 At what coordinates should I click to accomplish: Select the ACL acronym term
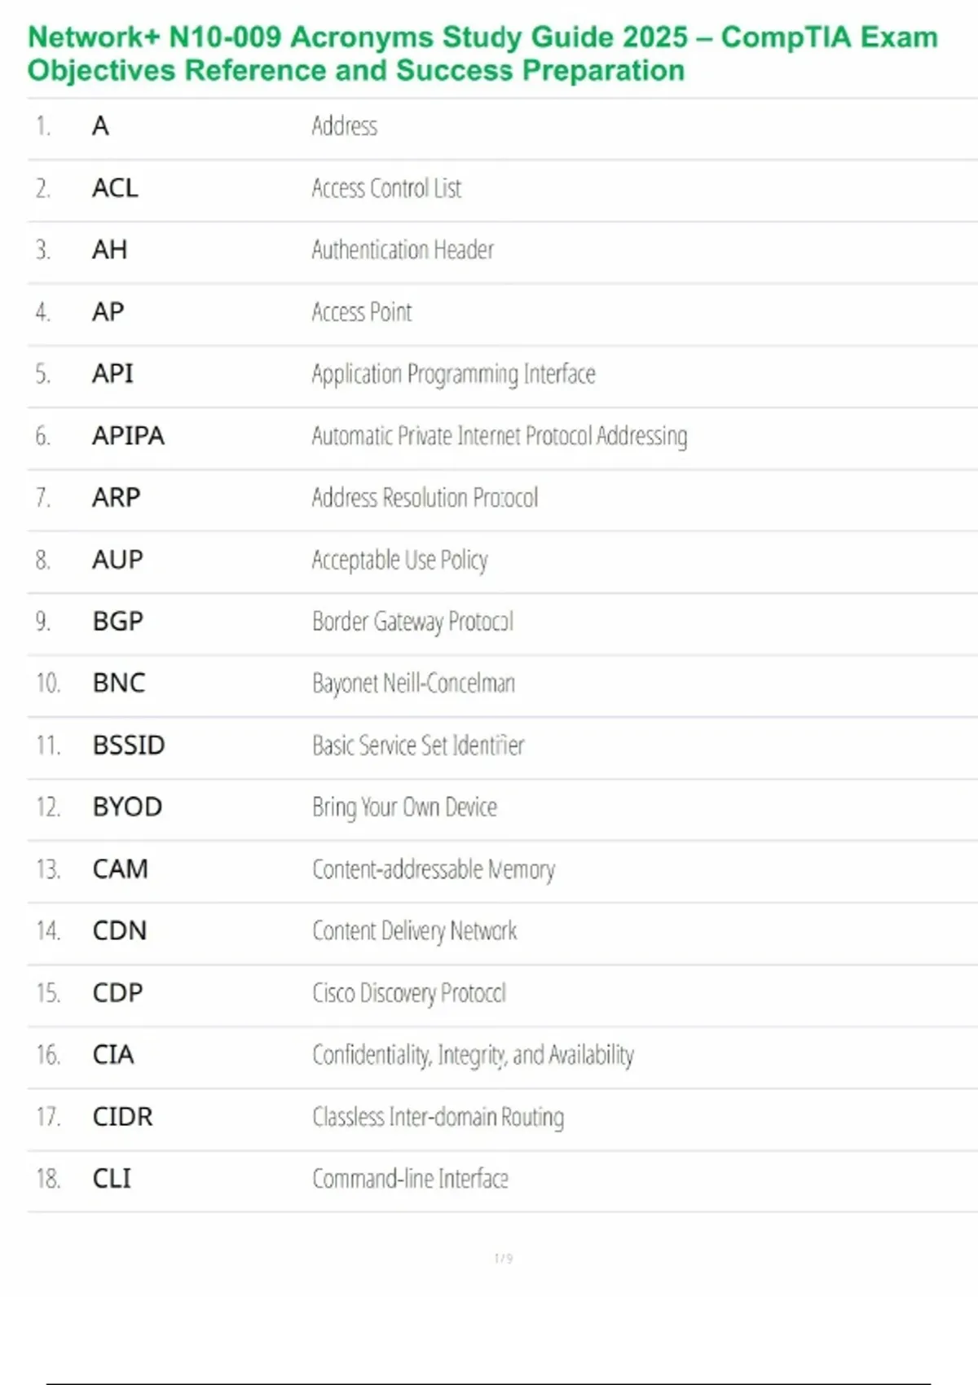(x=115, y=188)
